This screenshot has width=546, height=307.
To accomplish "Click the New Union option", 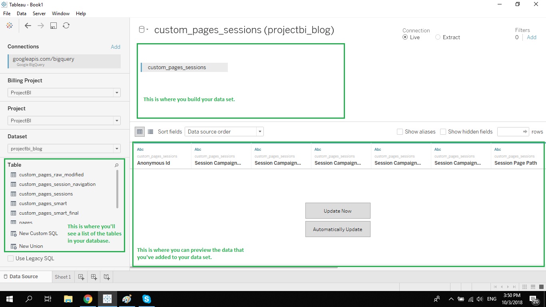I will (27, 246).
